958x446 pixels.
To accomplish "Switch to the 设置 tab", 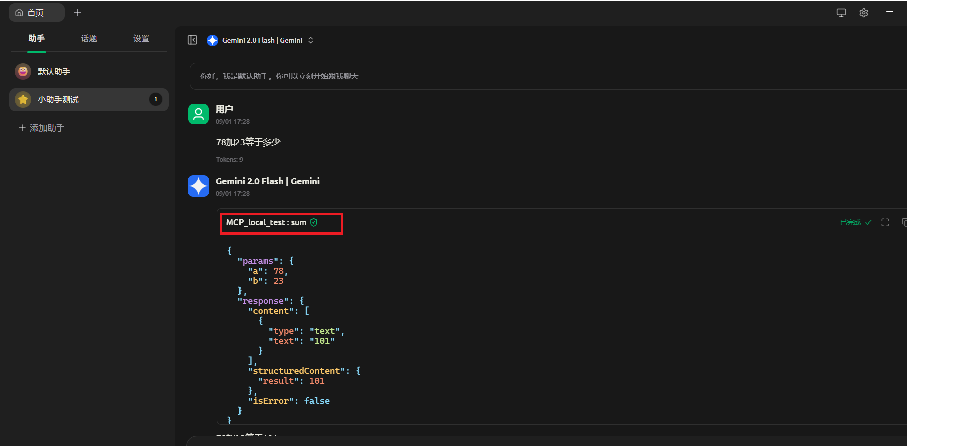I will pos(141,38).
